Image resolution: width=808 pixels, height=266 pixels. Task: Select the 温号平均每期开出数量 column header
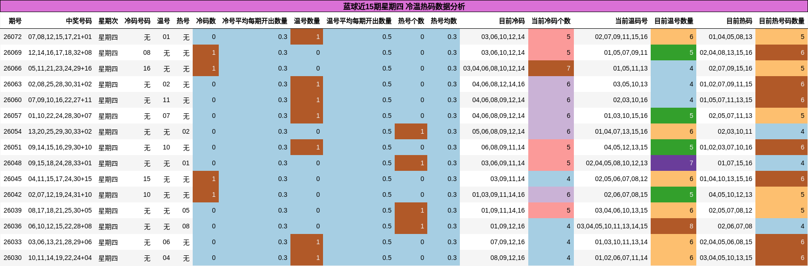point(359,21)
